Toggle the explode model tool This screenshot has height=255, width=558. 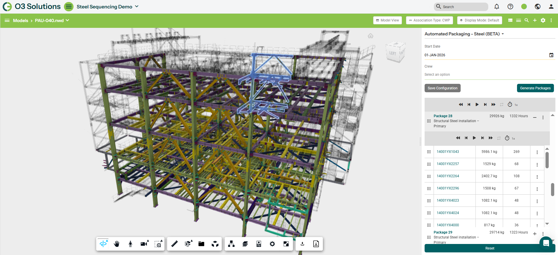click(x=215, y=244)
